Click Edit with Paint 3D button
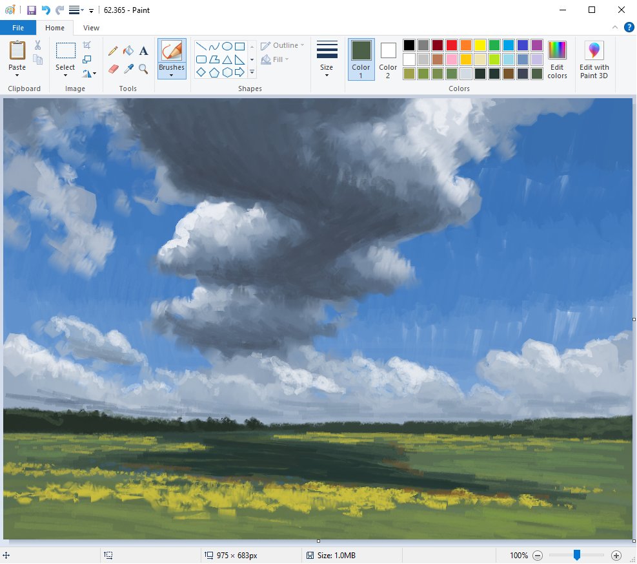The width and height of the screenshot is (637, 564). point(594,59)
